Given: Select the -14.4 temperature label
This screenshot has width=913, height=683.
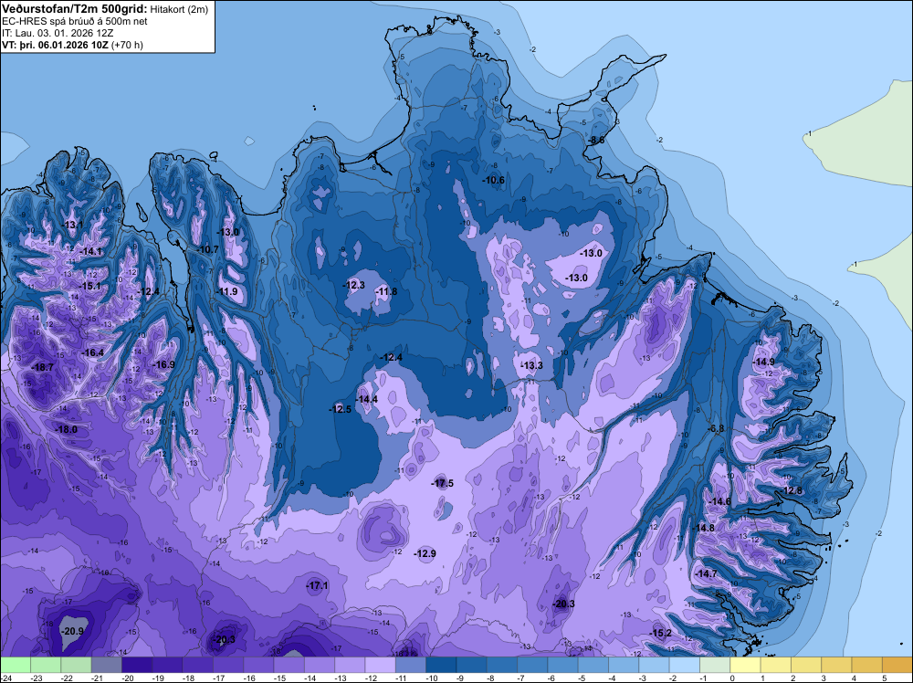Looking at the screenshot, I should pos(366,399).
